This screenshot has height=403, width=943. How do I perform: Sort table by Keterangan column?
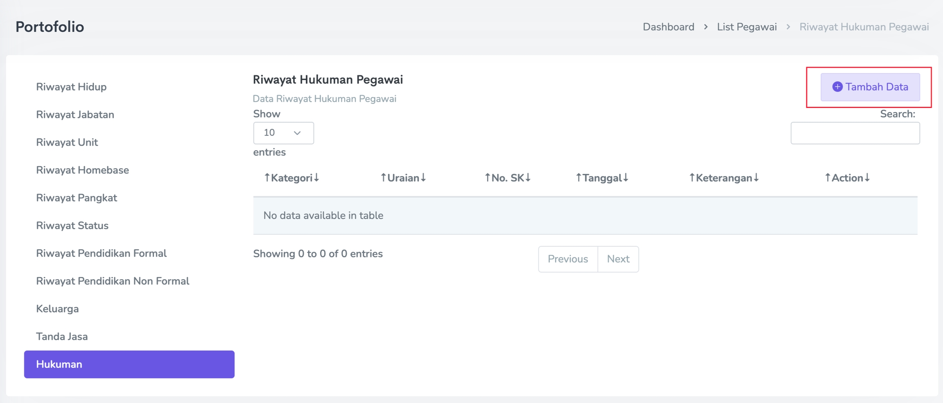(724, 178)
